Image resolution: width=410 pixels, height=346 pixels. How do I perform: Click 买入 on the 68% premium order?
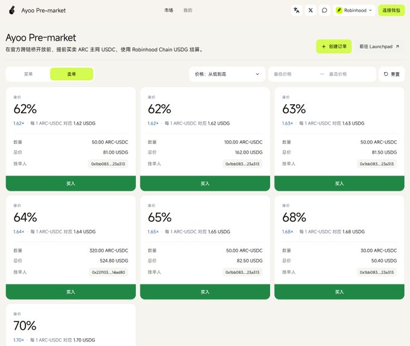pos(339,292)
